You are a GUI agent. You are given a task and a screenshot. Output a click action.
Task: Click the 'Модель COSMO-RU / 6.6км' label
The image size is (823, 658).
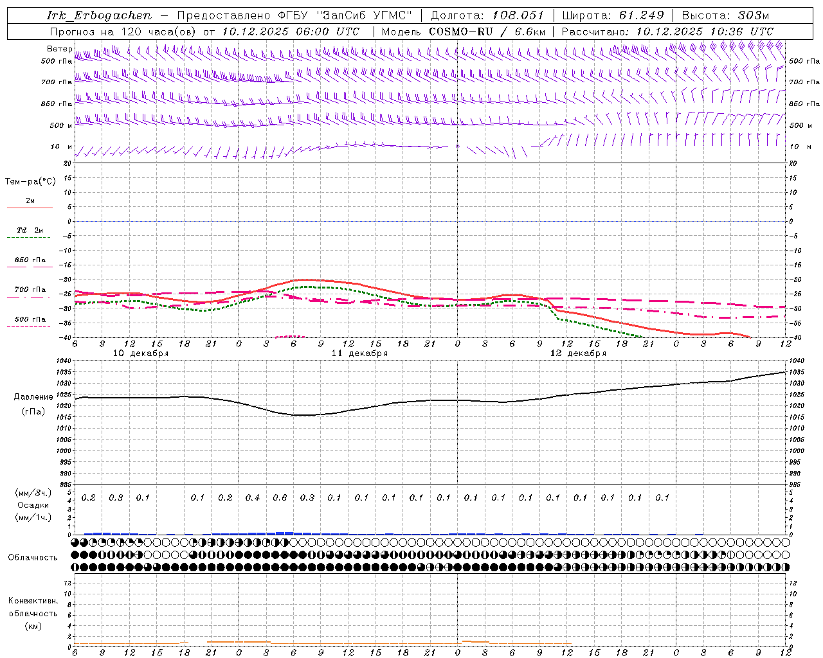(464, 31)
